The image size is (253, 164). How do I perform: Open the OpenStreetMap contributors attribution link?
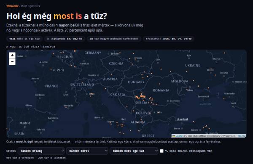tap(204, 136)
